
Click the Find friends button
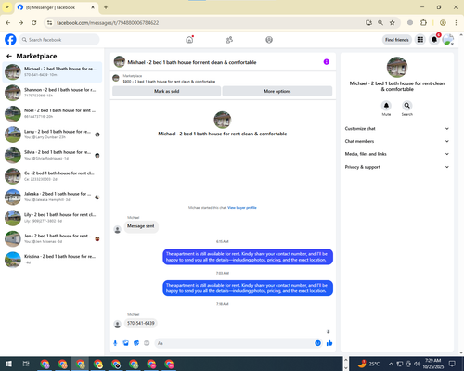[397, 40]
